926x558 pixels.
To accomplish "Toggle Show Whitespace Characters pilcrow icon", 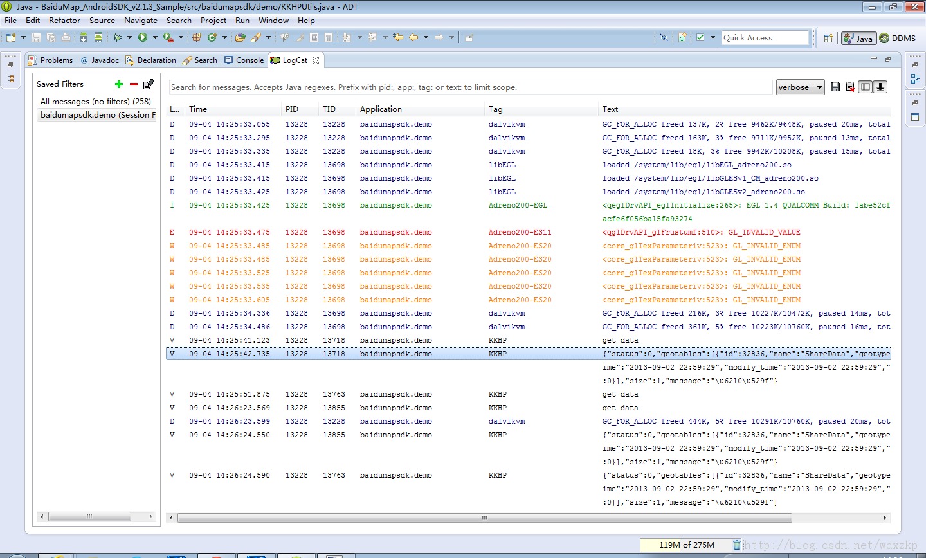I will coord(329,38).
